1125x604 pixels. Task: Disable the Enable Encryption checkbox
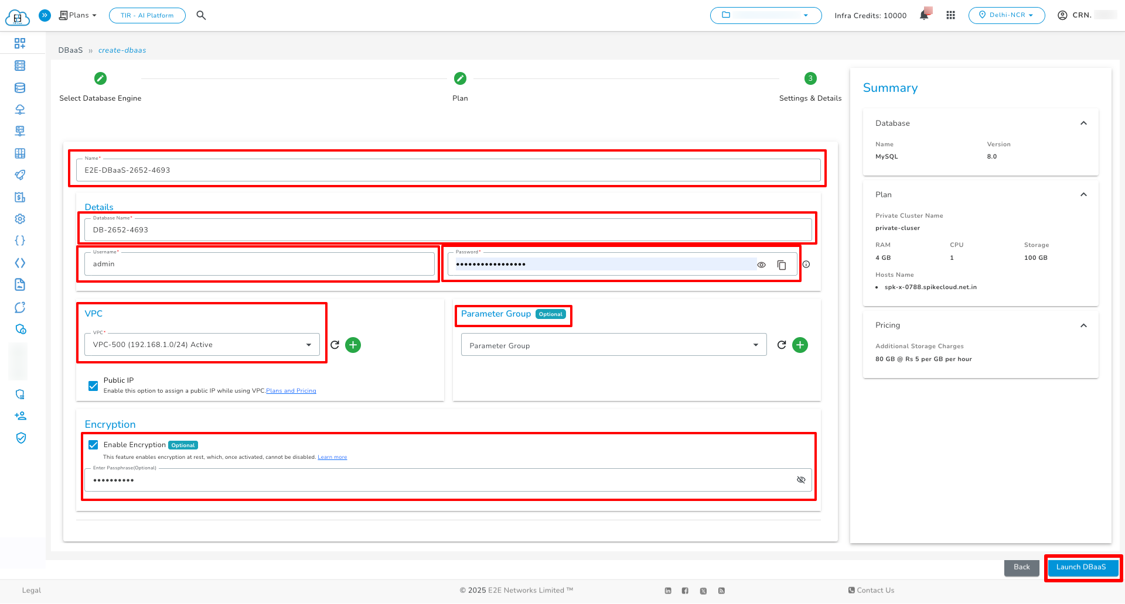tap(93, 445)
